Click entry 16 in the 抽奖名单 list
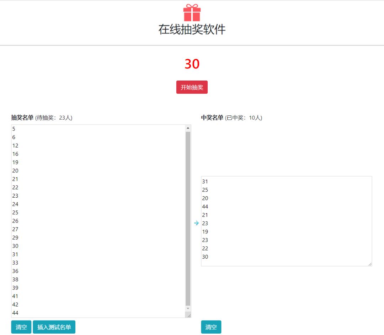The height and width of the screenshot is (335, 384). pyautogui.click(x=15, y=154)
